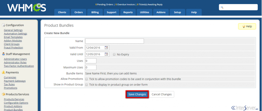Open the Addons tab
The height and width of the screenshot is (111, 262).
tap(161, 12)
